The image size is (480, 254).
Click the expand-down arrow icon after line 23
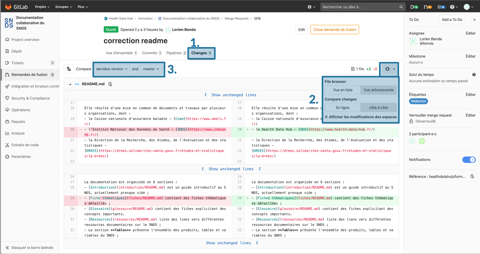[x=260, y=169]
